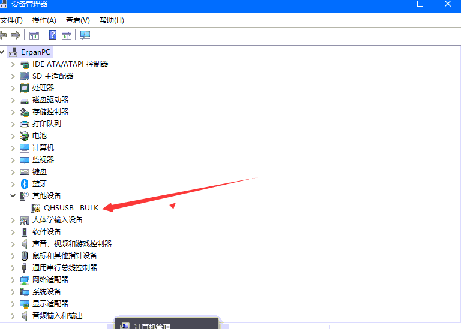Expand the 打印队列 node
461x329 pixels.
click(13, 124)
